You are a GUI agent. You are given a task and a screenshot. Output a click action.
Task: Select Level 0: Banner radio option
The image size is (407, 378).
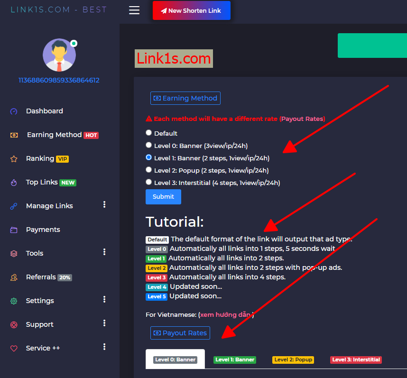pos(148,145)
